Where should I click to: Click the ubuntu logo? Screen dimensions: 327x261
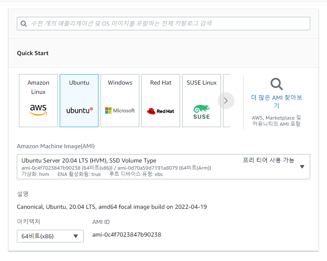coord(80,110)
